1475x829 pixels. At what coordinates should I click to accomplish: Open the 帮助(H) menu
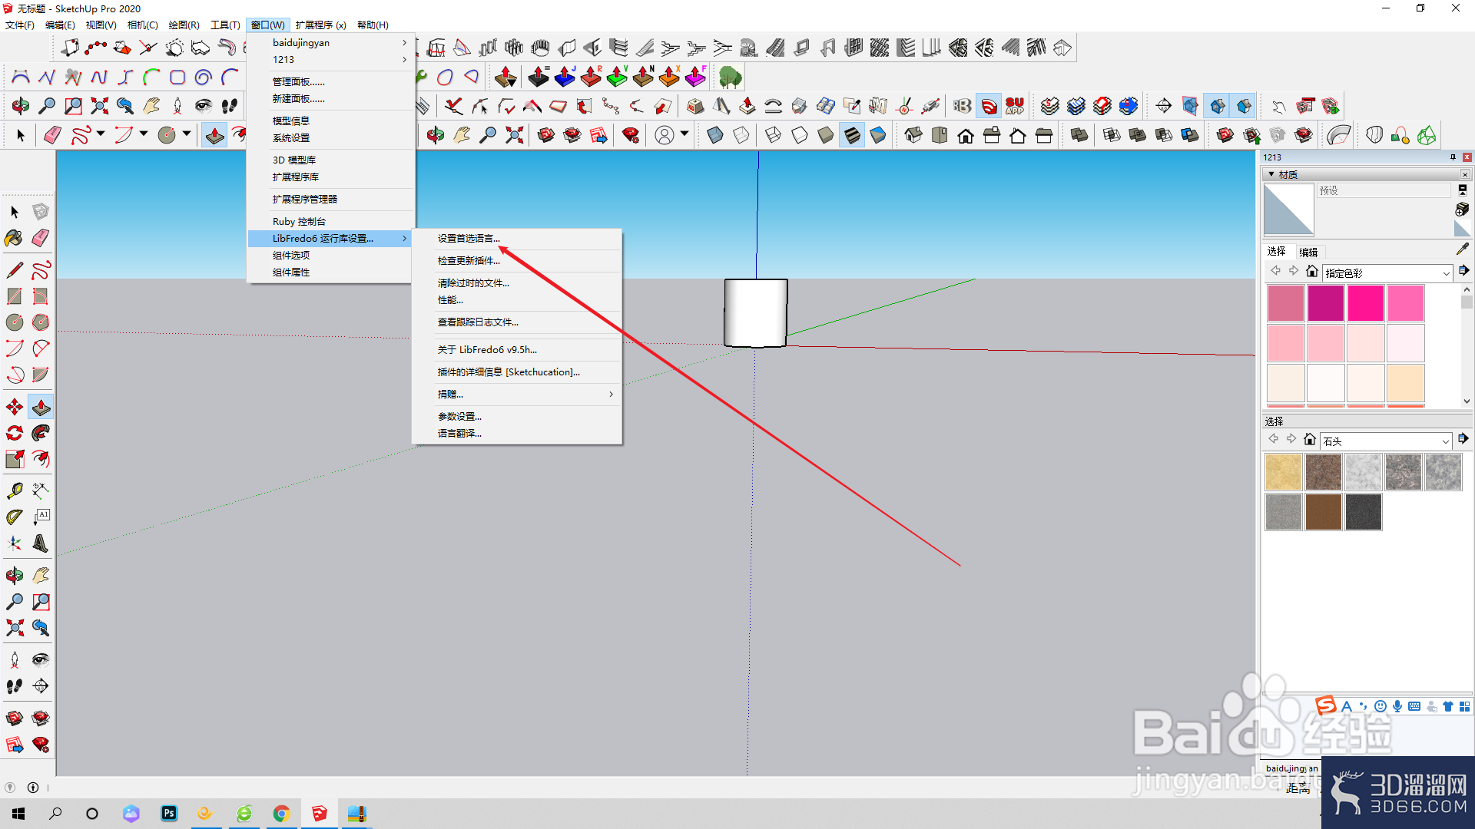click(x=373, y=25)
